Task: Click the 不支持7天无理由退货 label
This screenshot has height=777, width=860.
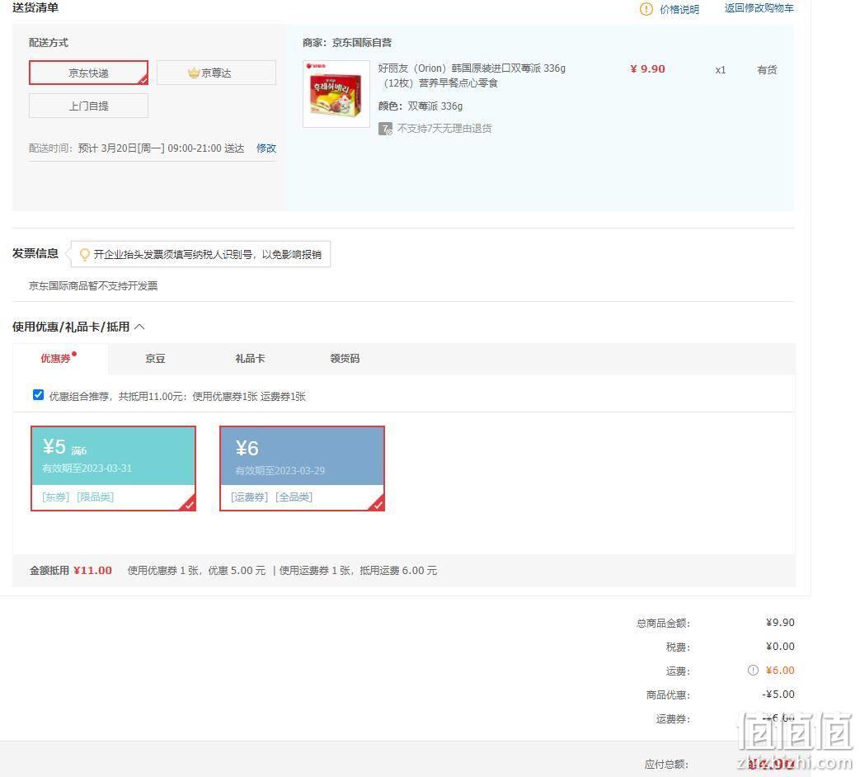Action: (x=444, y=129)
